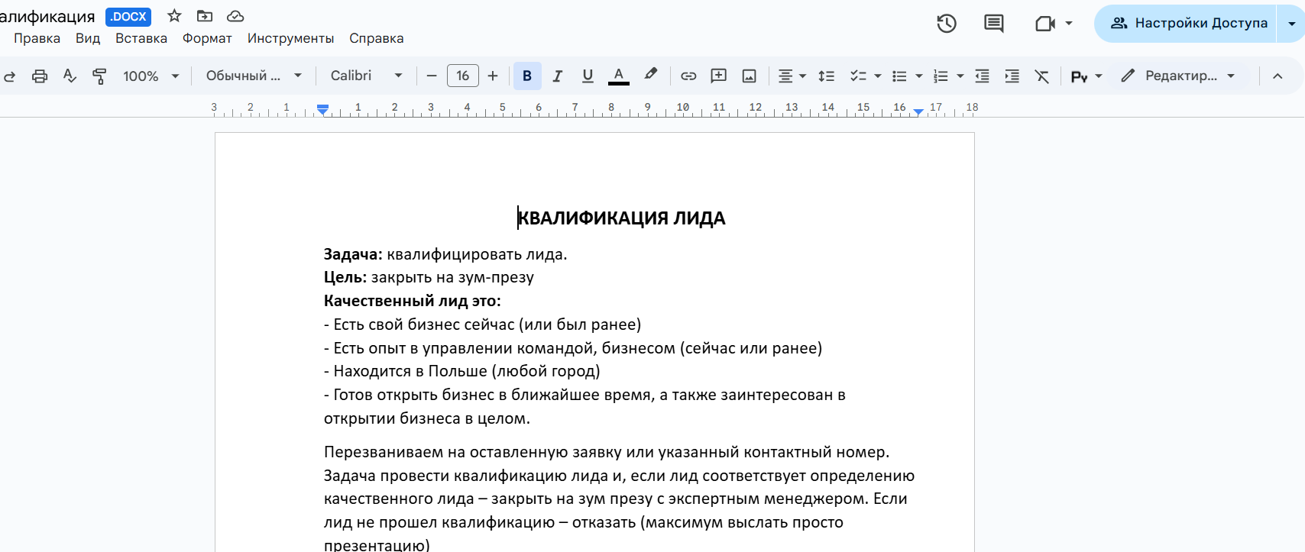Check the cloud document status icon
The width and height of the screenshot is (1305, 552).
pyautogui.click(x=235, y=16)
